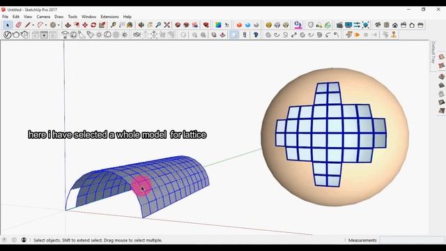Toggle the highlighted blue square toolbar button

pos(234,35)
